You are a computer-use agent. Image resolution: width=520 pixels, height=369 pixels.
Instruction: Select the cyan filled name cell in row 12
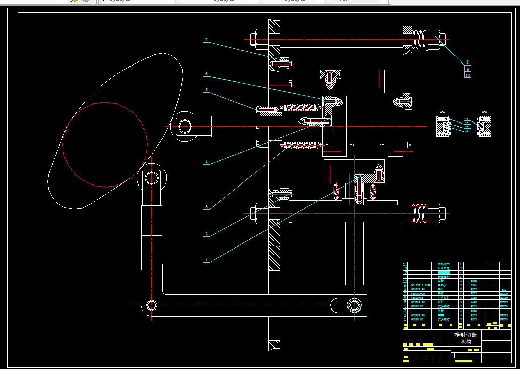click(x=444, y=272)
